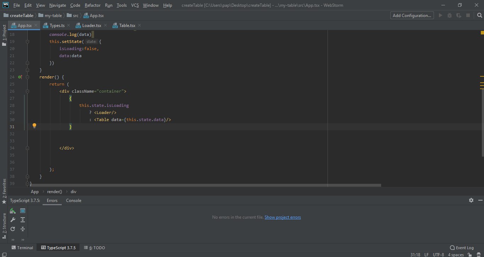The height and width of the screenshot is (257, 484).
Task: Click the override gutter marker beside render()
Action: pyautogui.click(x=20, y=77)
